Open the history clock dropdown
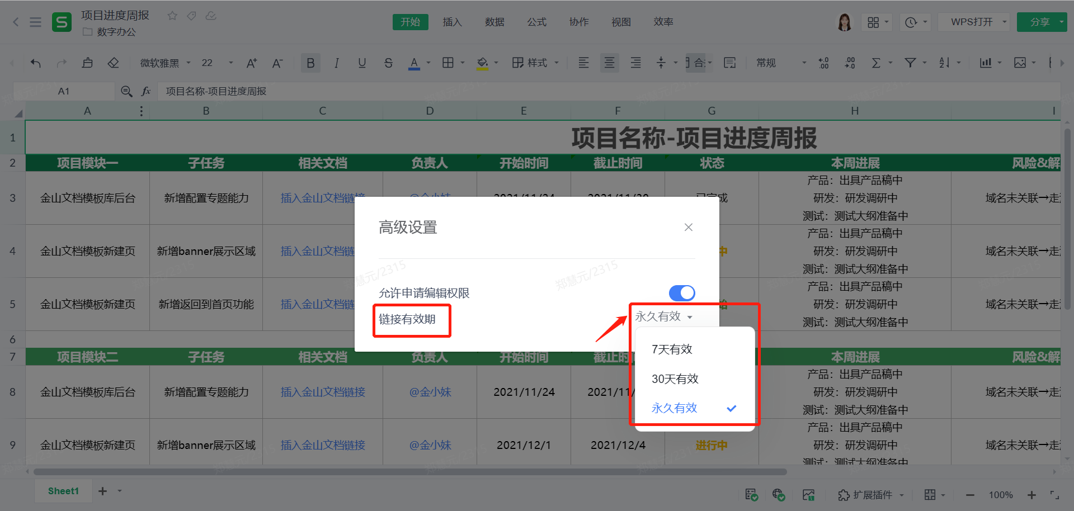The height and width of the screenshot is (511, 1074). [x=916, y=22]
